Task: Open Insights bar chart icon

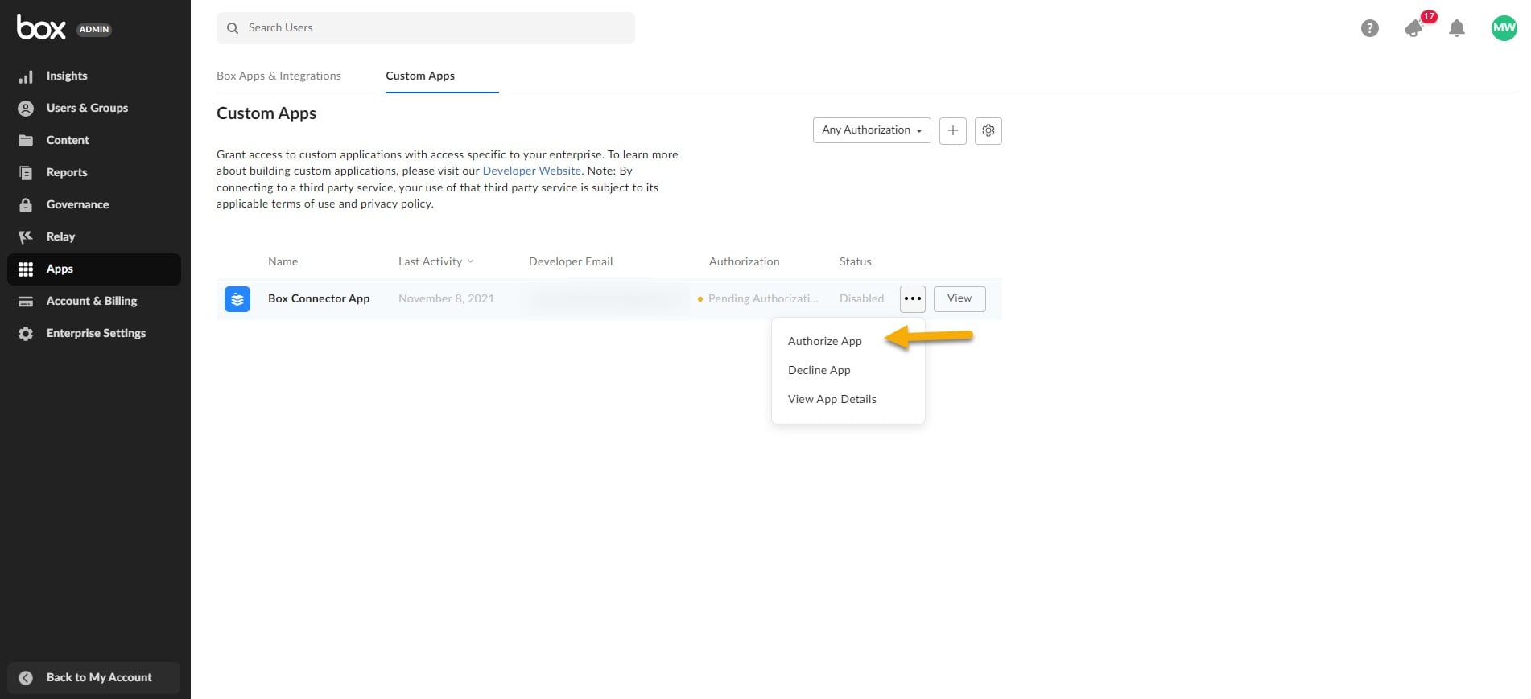Action: 26,76
